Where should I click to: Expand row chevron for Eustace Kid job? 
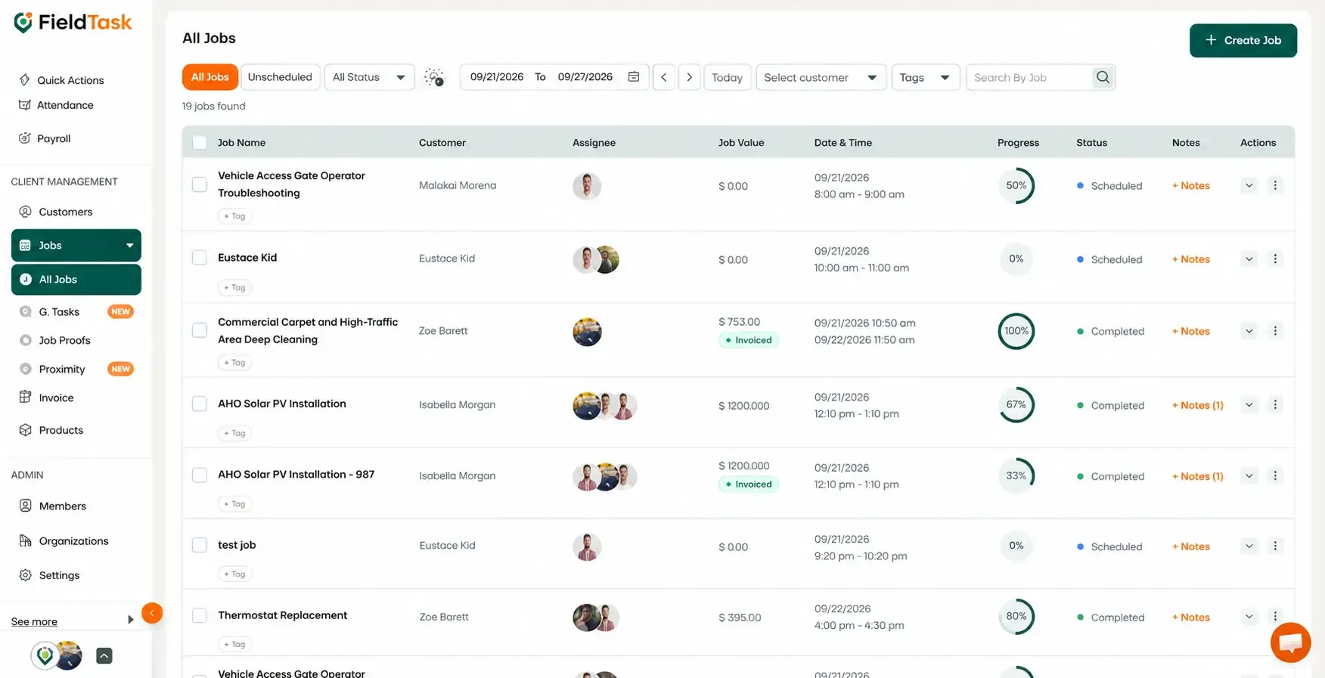coord(1249,259)
